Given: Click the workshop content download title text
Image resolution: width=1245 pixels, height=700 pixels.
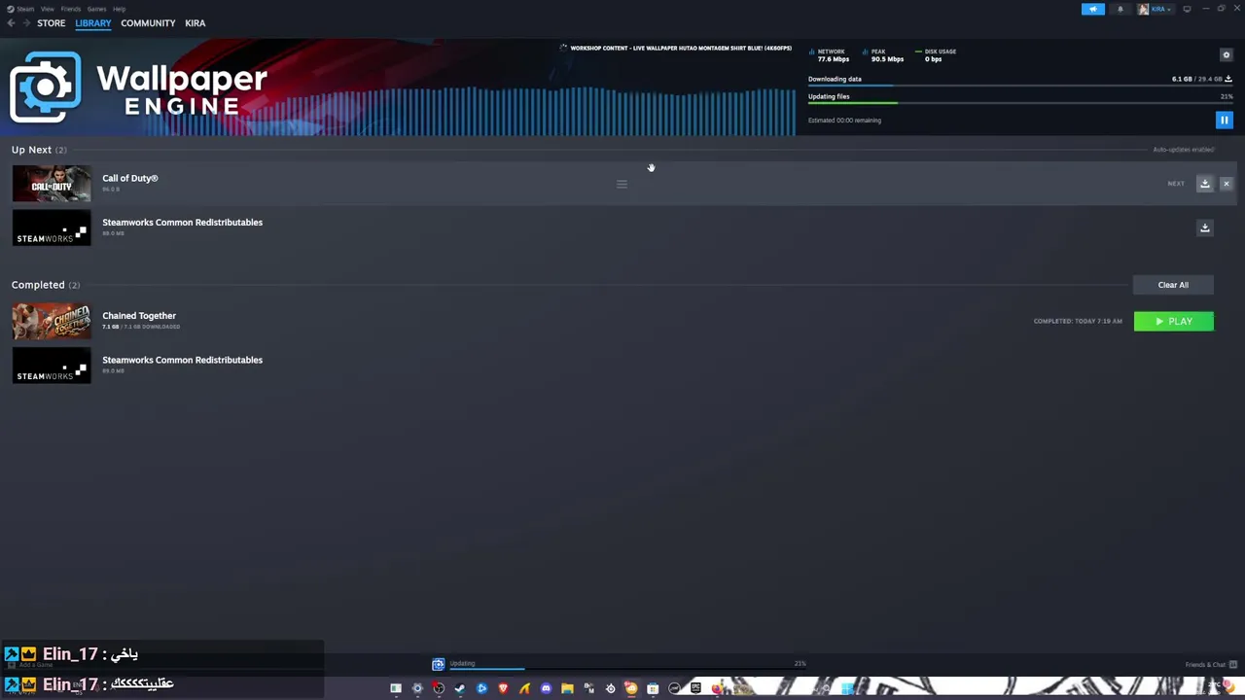Looking at the screenshot, I should [x=681, y=48].
